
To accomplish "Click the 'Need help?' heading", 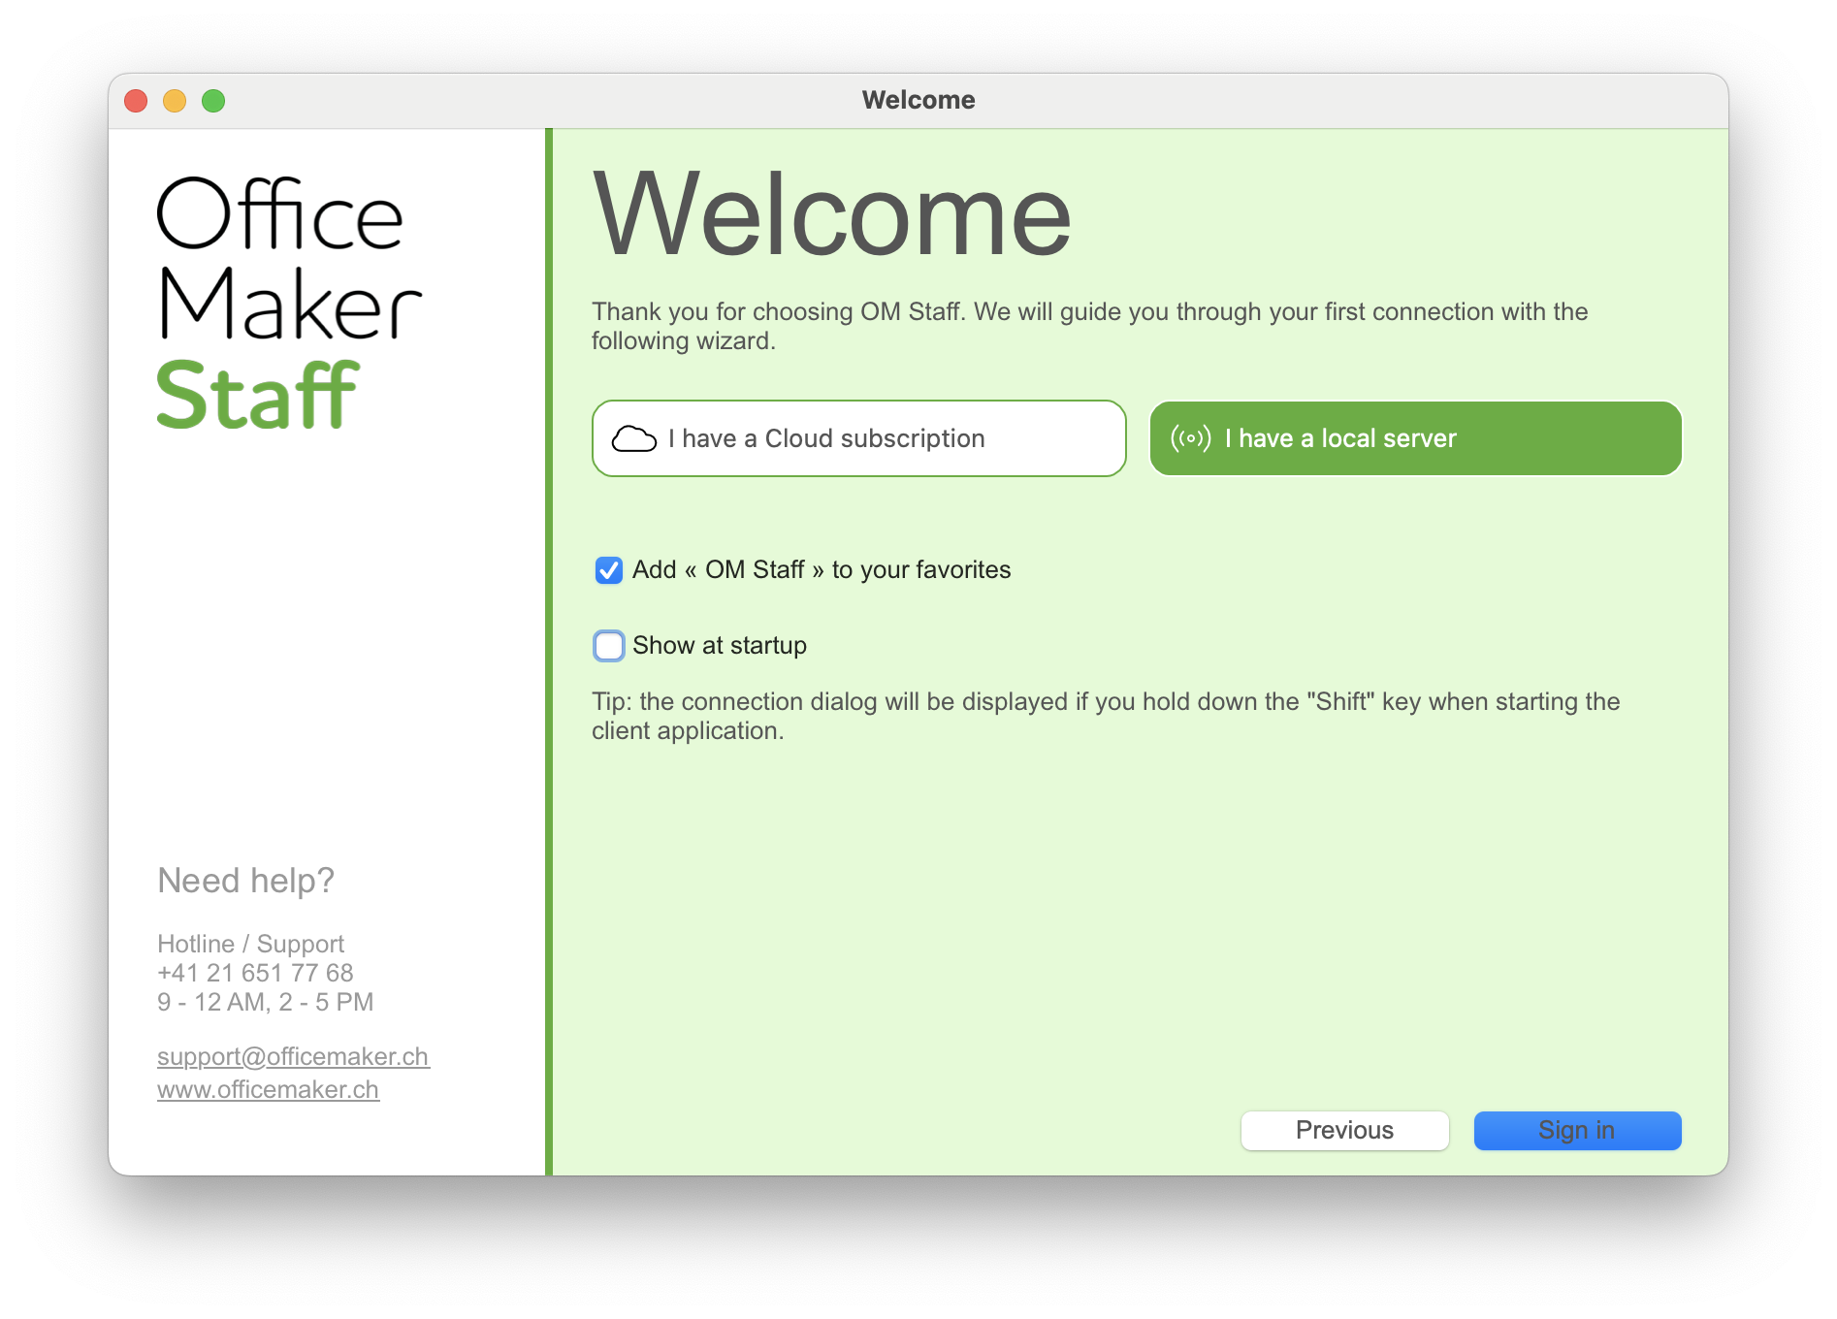I will pyautogui.click(x=245, y=881).
